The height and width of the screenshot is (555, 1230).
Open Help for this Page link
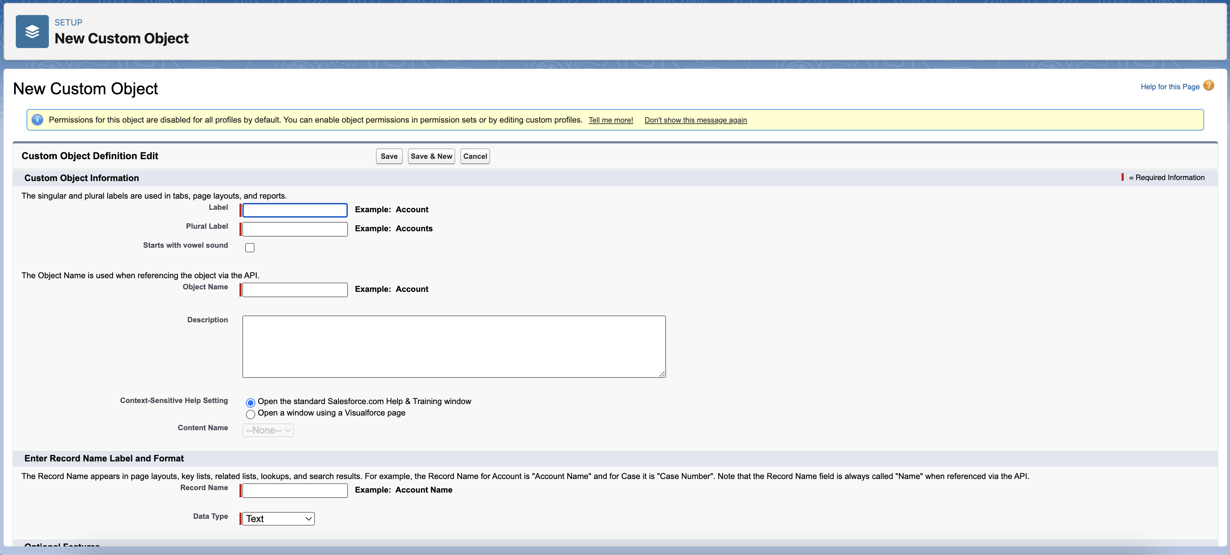click(1170, 86)
